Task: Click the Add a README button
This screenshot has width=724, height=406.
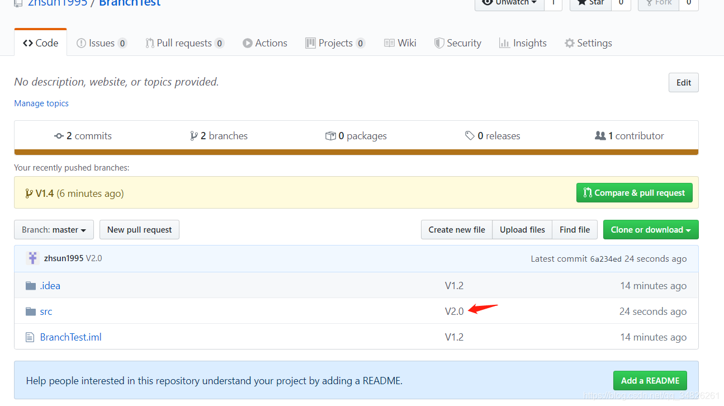Action: [650, 381]
